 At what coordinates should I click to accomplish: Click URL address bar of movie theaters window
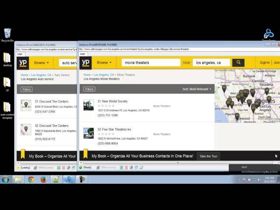click(x=178, y=49)
